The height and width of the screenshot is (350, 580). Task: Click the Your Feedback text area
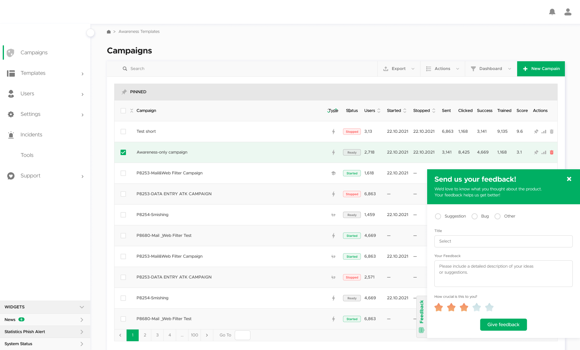click(503, 273)
